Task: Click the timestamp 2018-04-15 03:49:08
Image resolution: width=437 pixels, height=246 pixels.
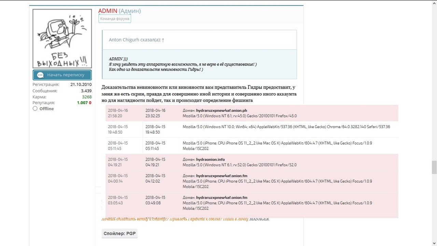Action: tap(155, 200)
